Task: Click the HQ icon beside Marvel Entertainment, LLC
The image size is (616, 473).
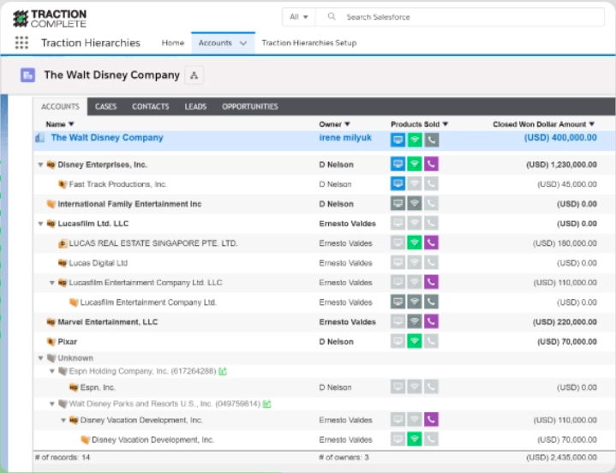Action: (51, 322)
